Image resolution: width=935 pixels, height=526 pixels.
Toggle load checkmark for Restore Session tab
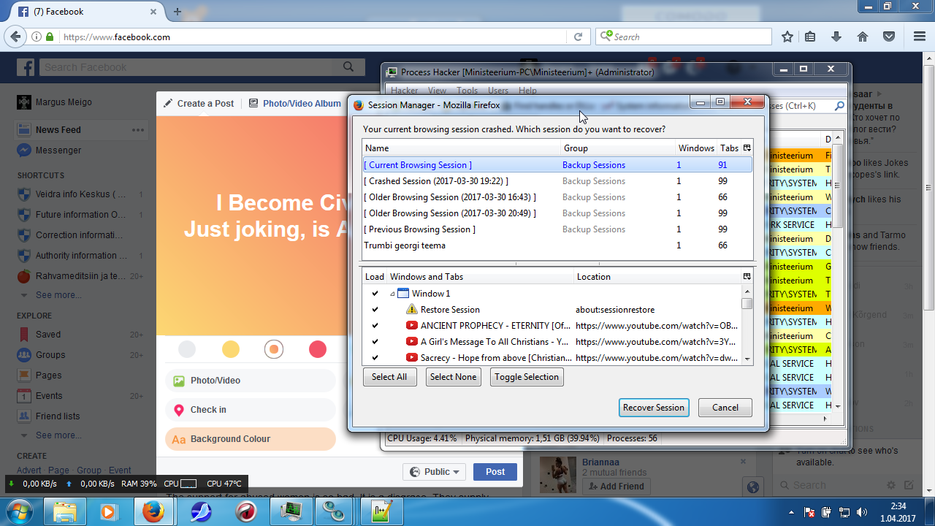pyautogui.click(x=375, y=310)
